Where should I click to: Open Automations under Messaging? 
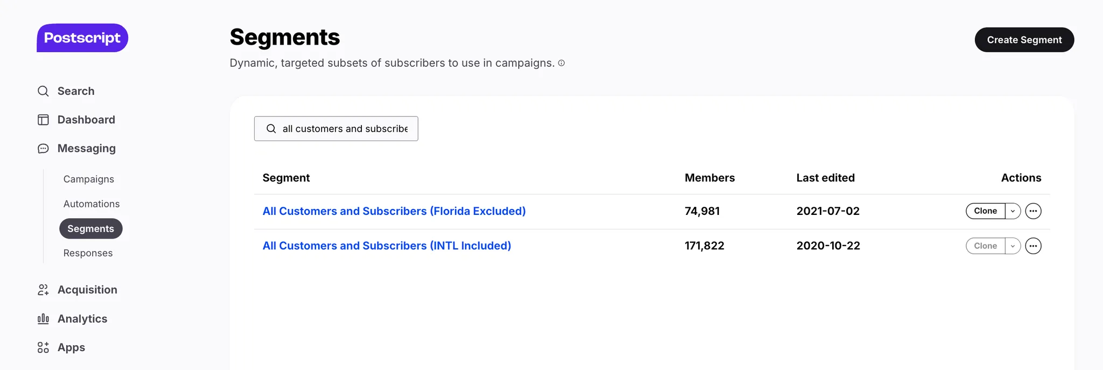(x=92, y=204)
